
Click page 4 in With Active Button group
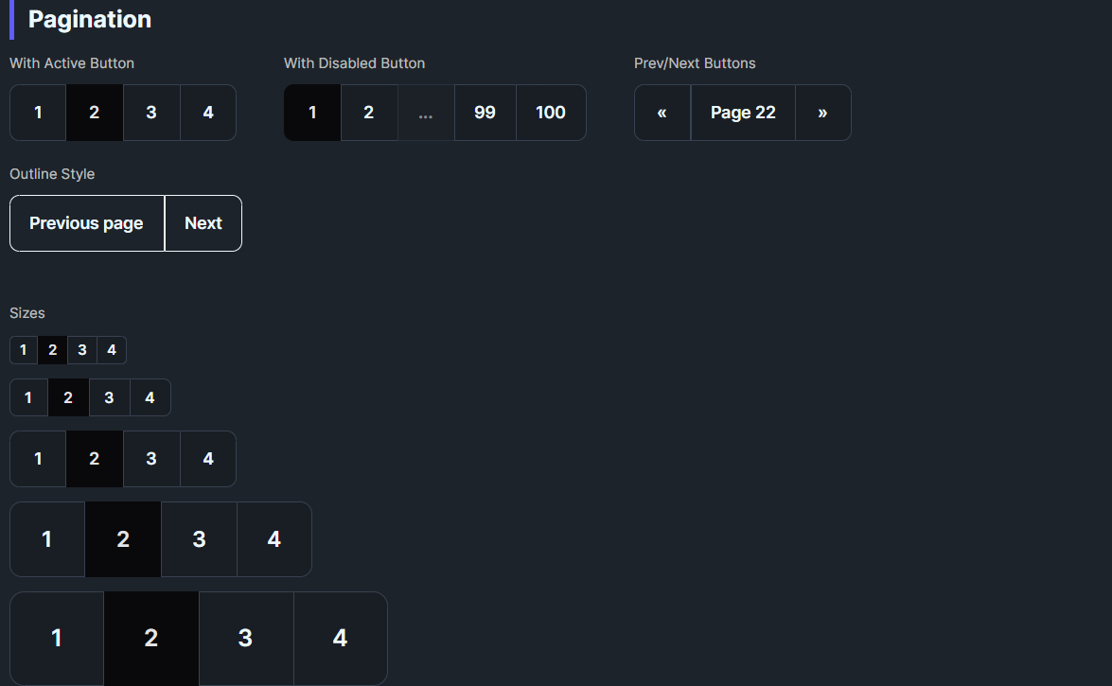point(207,112)
